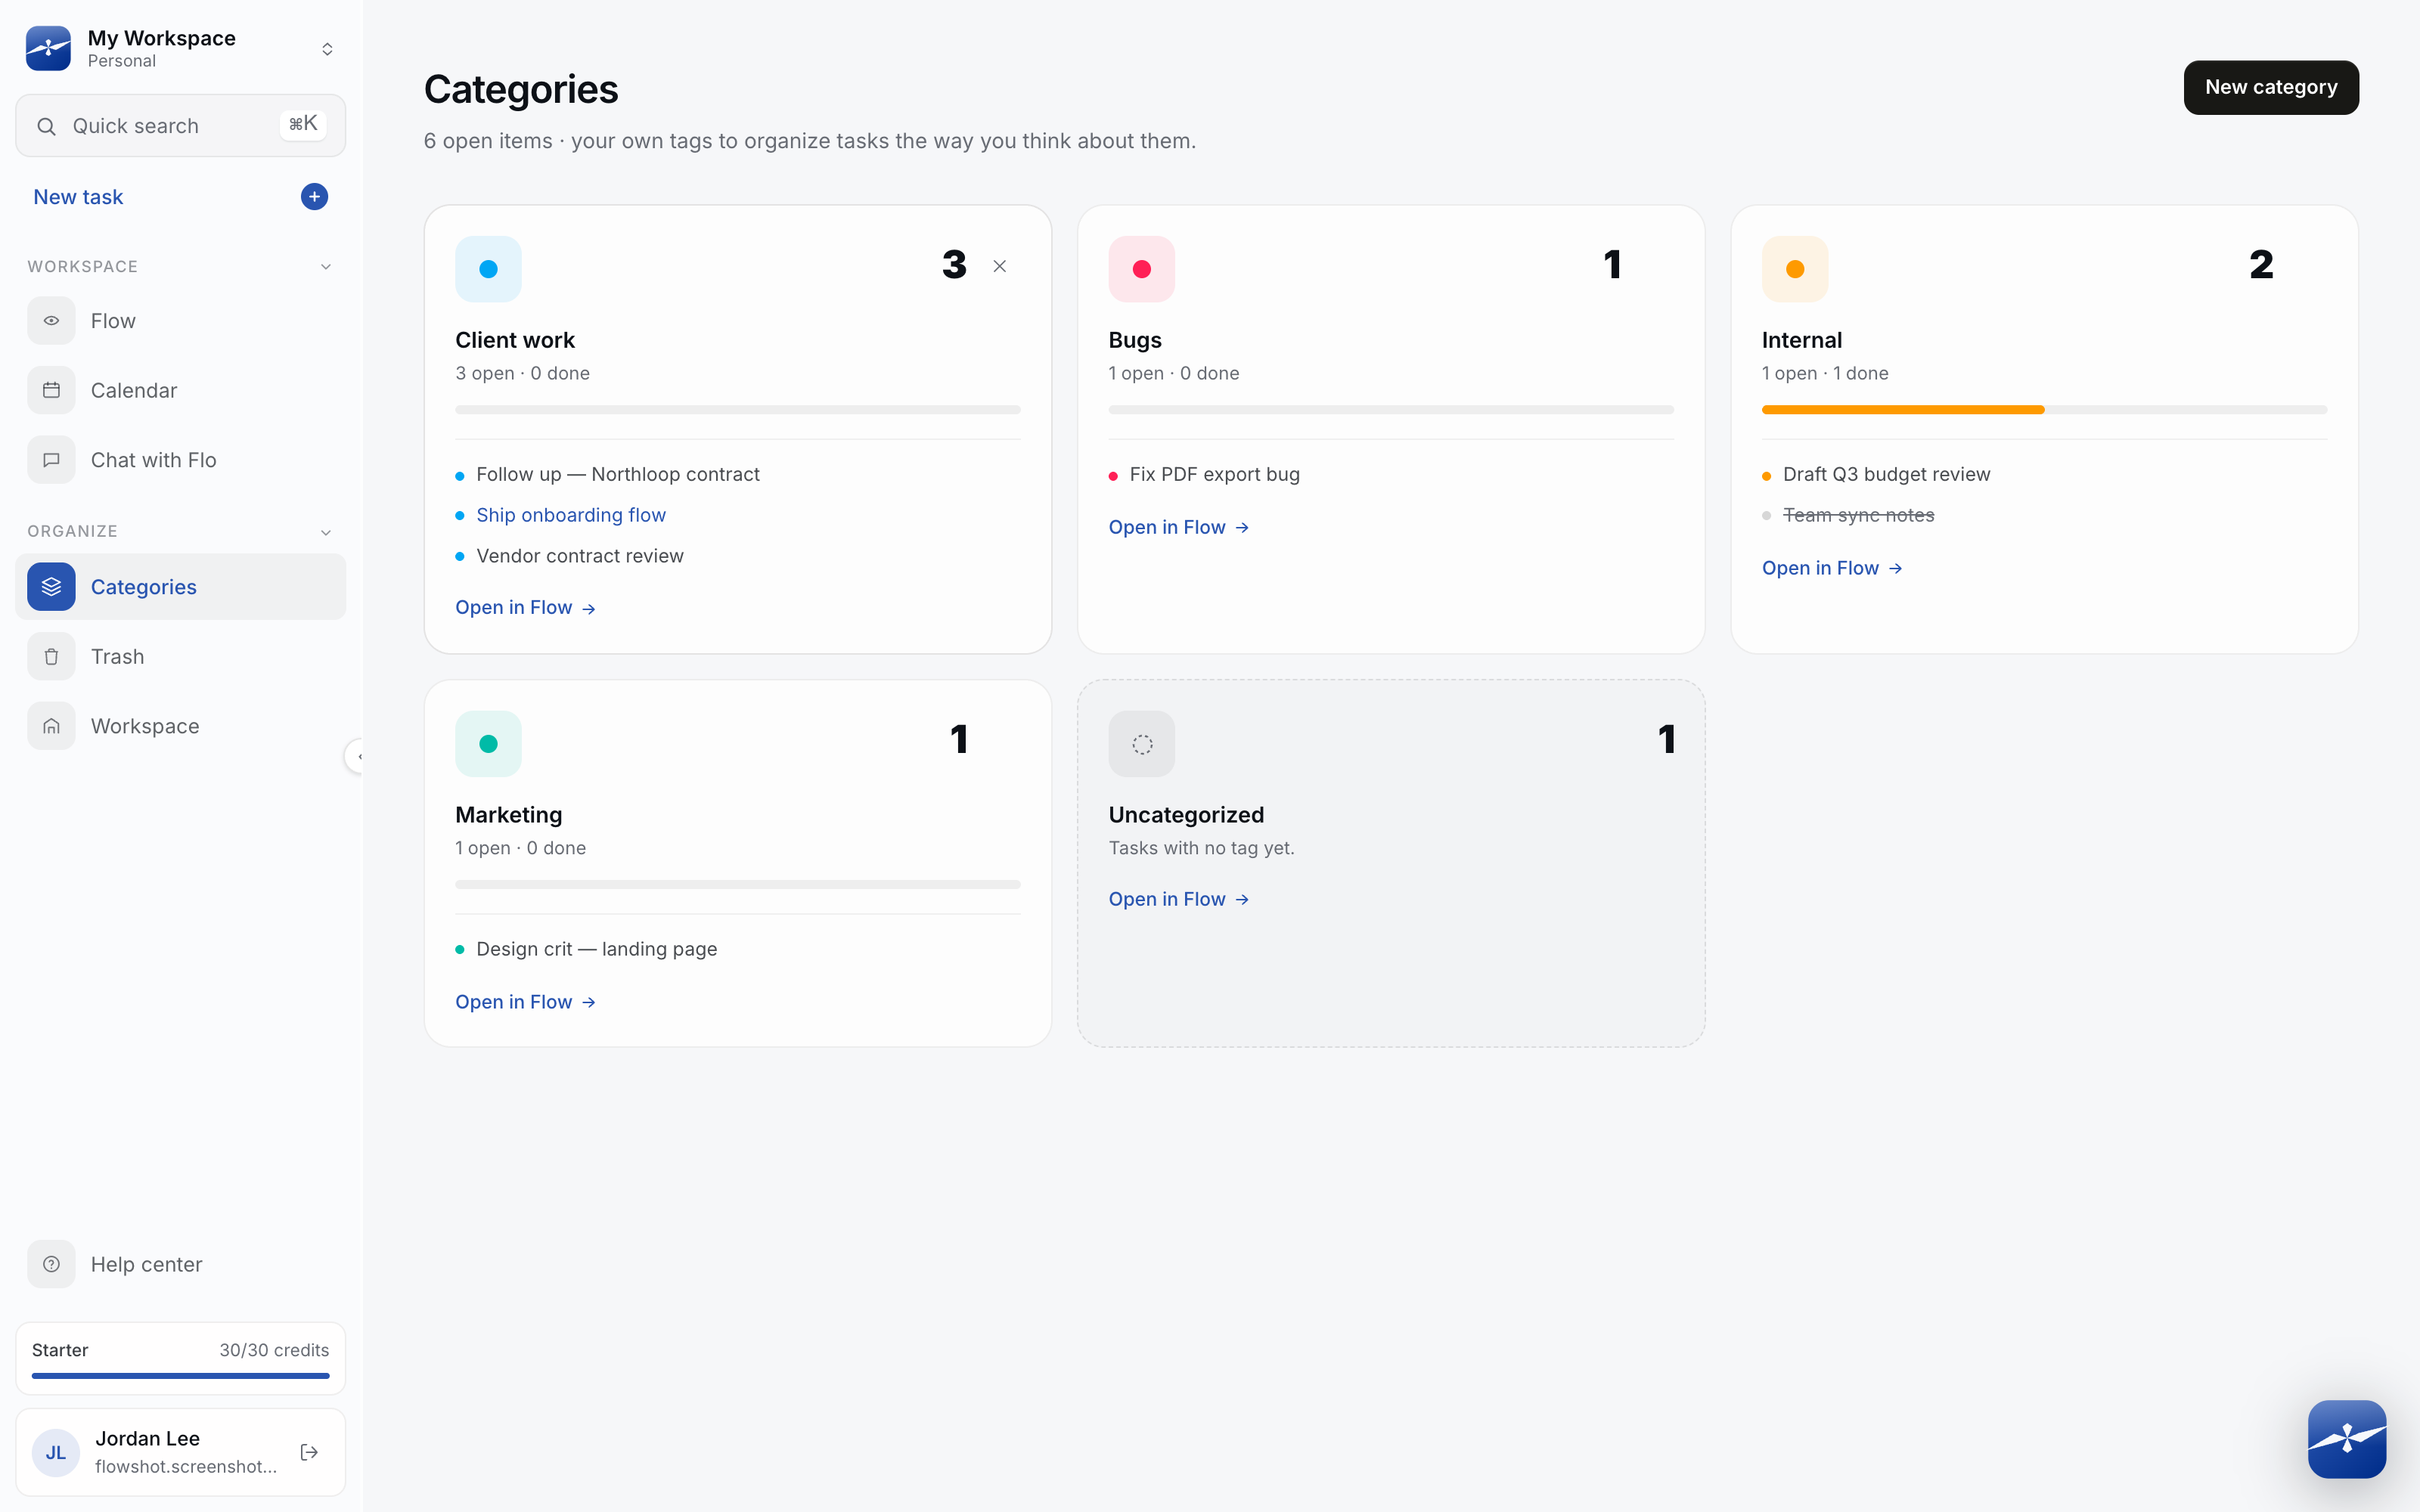Click the Internal card title
The width and height of the screenshot is (2420, 1512).
[x=1802, y=340]
